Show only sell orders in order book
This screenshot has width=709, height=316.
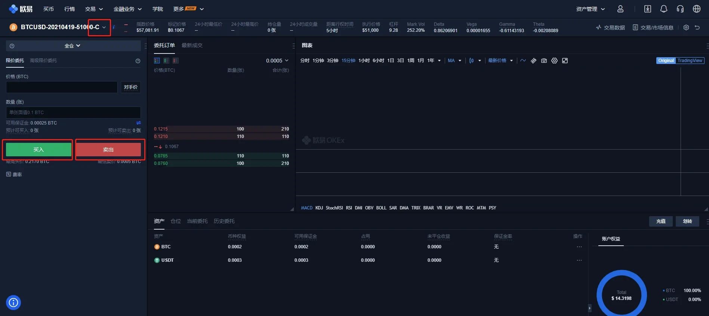(176, 61)
